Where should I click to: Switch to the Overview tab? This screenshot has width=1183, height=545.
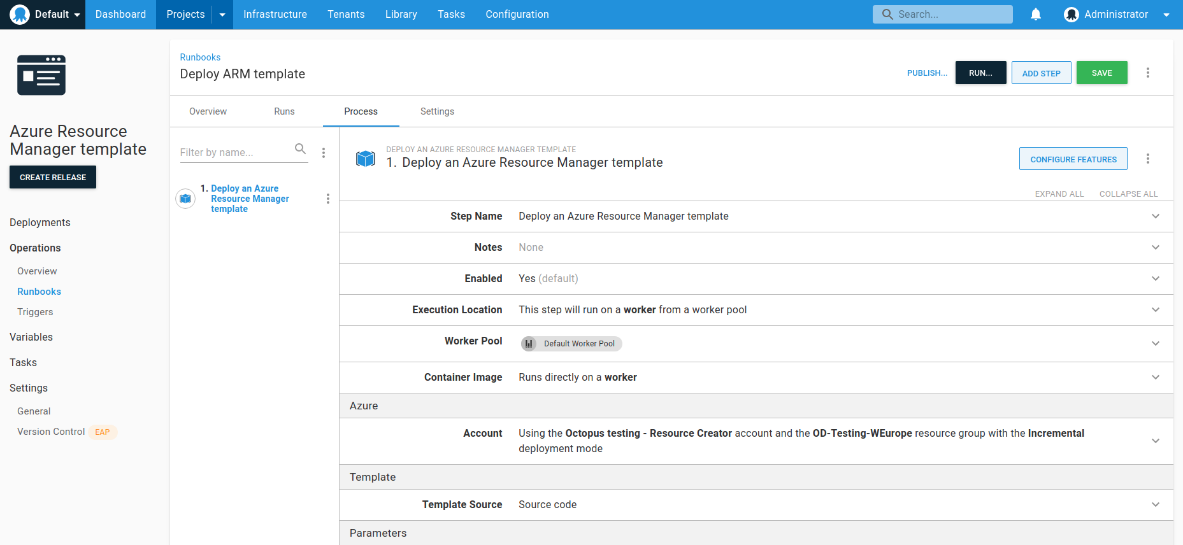coord(208,111)
